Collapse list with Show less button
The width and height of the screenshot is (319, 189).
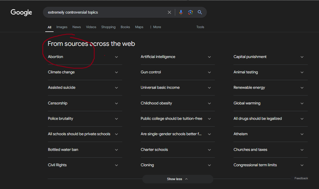[x=178, y=179]
